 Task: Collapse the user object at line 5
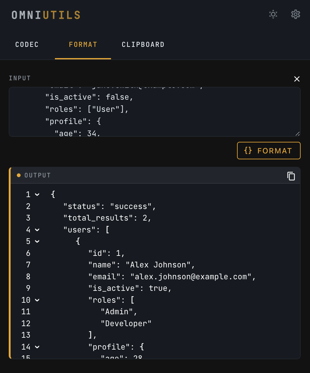pos(37,241)
